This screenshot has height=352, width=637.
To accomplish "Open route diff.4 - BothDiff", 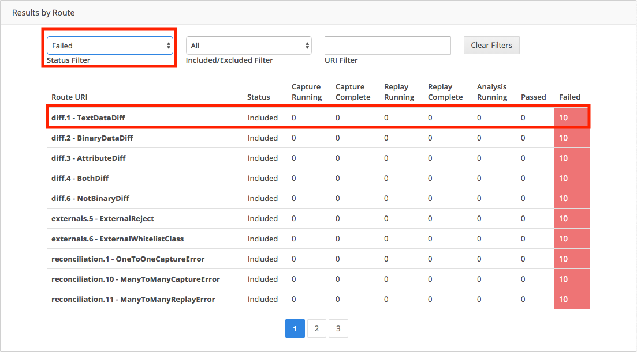I will coord(80,178).
